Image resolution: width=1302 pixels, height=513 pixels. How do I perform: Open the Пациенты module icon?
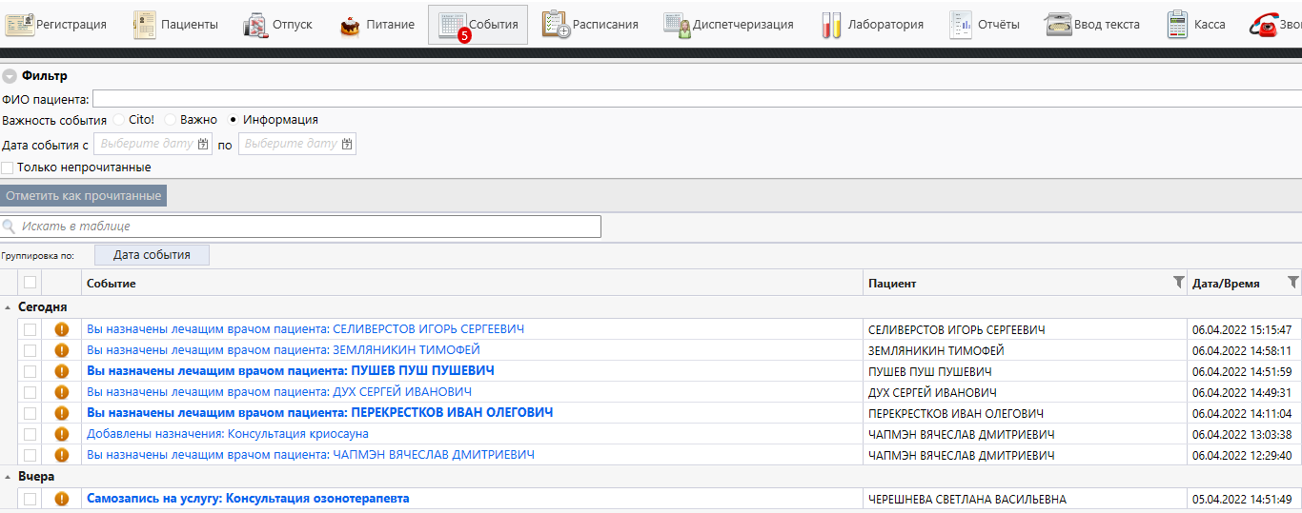145,25
